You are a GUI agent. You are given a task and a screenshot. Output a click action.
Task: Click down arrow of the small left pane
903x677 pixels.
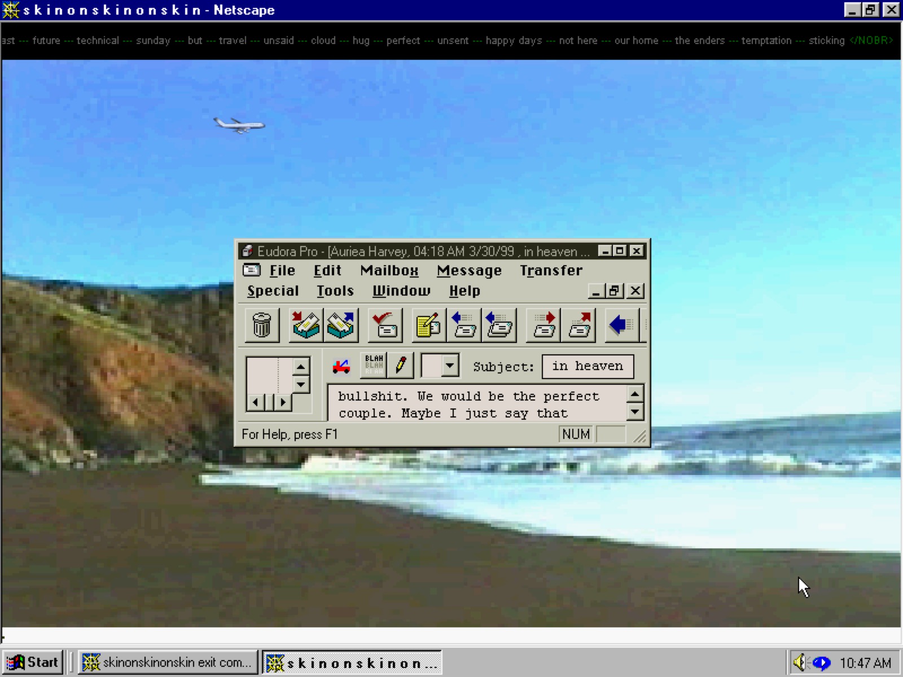[301, 385]
